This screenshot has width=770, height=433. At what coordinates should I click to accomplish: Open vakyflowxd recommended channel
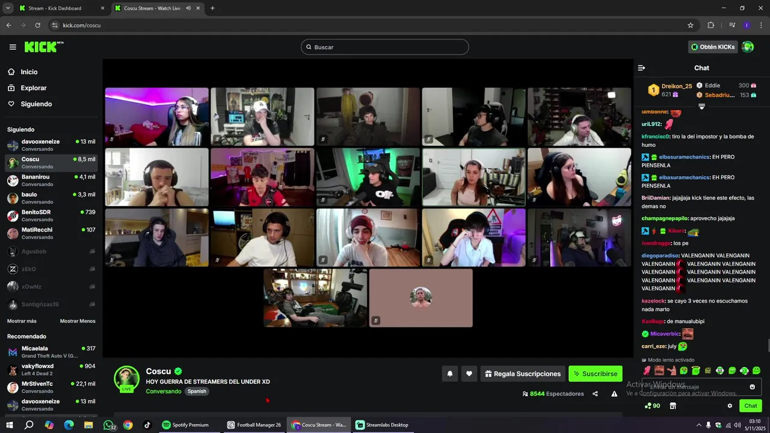pyautogui.click(x=52, y=369)
